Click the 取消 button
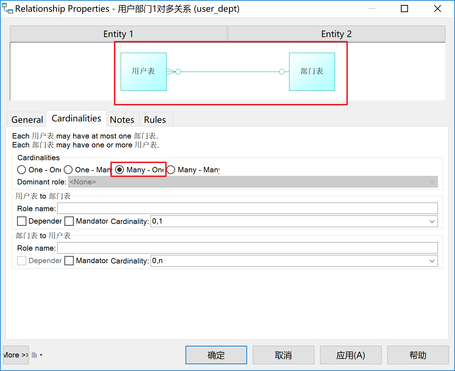Viewport: 455px width, 371px height. click(283, 355)
